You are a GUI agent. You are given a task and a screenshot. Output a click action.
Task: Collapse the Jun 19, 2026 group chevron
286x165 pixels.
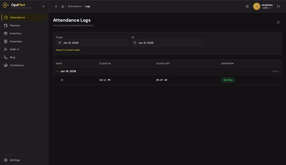coord(57,71)
